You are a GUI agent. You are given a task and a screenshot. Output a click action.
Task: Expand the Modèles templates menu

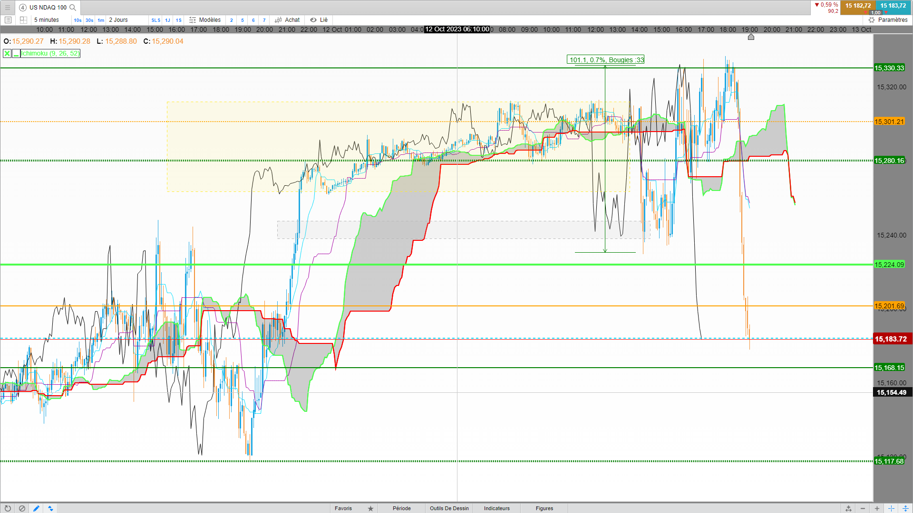pyautogui.click(x=205, y=20)
